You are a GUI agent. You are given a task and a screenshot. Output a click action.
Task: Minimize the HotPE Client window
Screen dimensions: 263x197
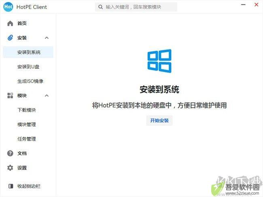pyautogui.click(x=243, y=5)
